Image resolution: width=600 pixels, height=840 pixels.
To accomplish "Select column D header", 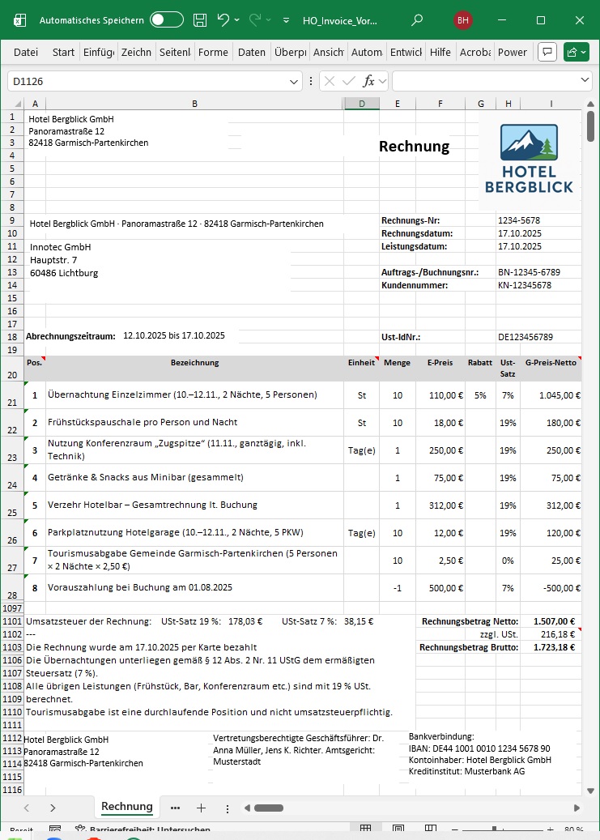I will pos(361,103).
